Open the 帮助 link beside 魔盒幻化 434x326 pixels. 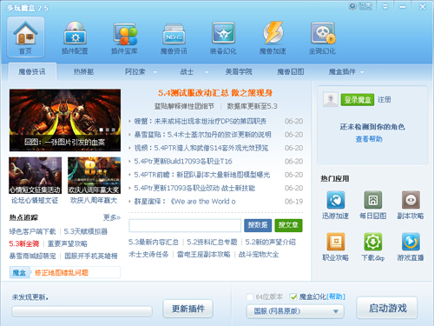tap(336, 296)
